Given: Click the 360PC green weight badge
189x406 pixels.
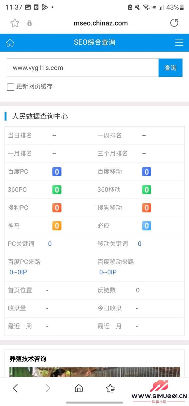Looking at the screenshot, I should click(x=57, y=190).
